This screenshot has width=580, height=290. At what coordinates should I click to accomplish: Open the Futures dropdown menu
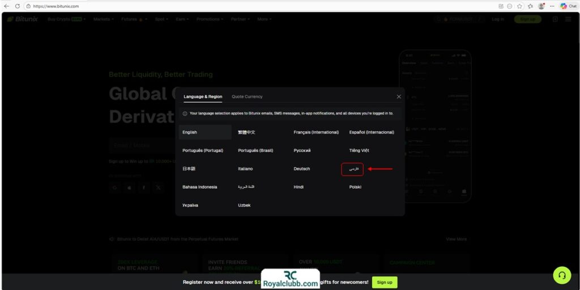tap(134, 19)
